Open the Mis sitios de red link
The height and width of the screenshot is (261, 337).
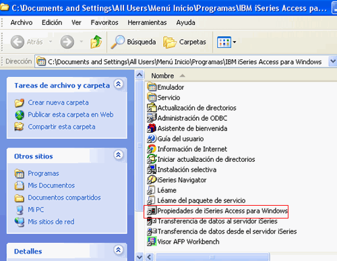pyautogui.click(x=51, y=222)
